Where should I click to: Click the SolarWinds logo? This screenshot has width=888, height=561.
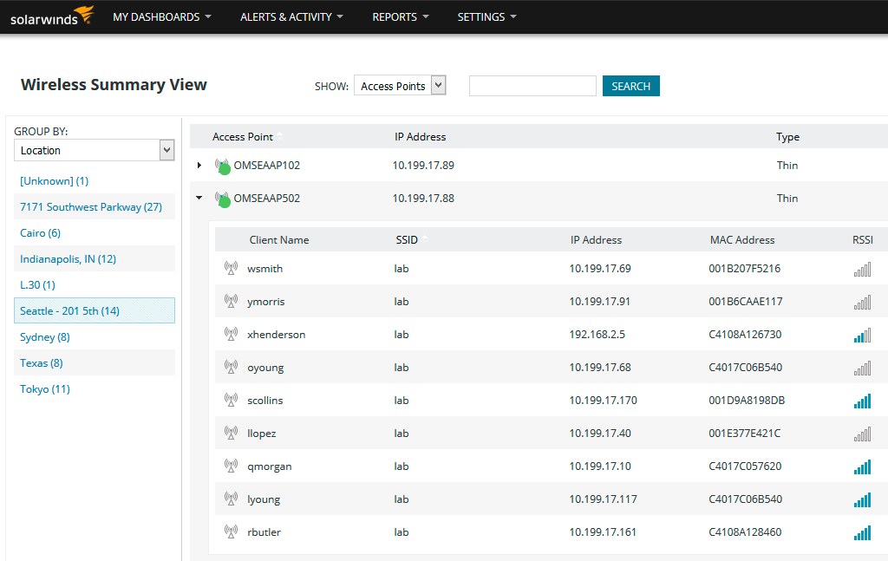click(x=51, y=16)
